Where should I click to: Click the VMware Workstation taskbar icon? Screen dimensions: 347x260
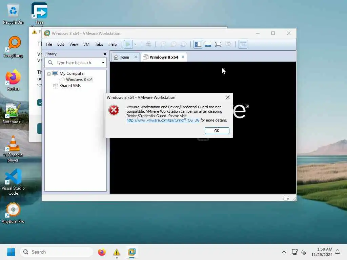click(x=132, y=252)
